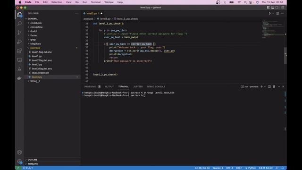This screenshot has width=302, height=170.
Task: Expand the codebook folder
Action: click(36, 23)
